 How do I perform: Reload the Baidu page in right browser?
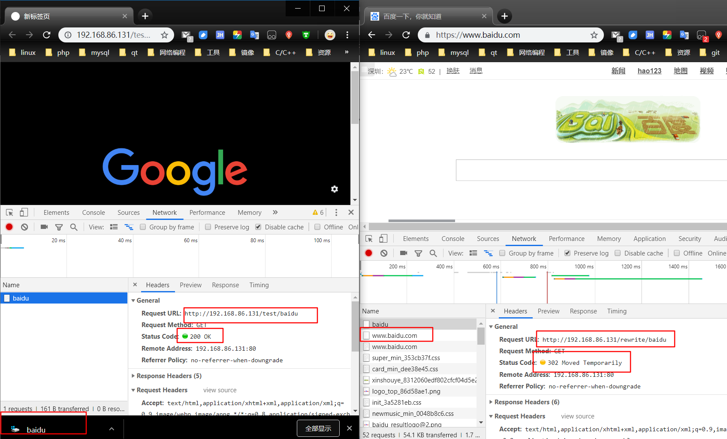click(x=406, y=35)
